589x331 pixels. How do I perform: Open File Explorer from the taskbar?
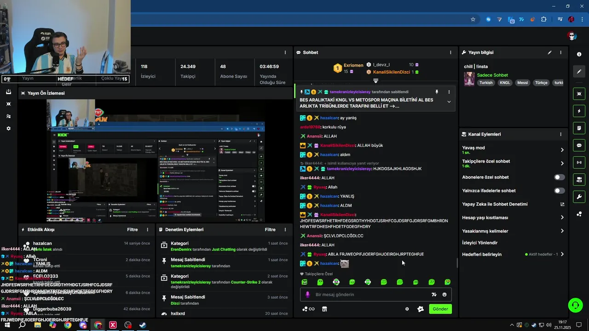tap(38, 325)
